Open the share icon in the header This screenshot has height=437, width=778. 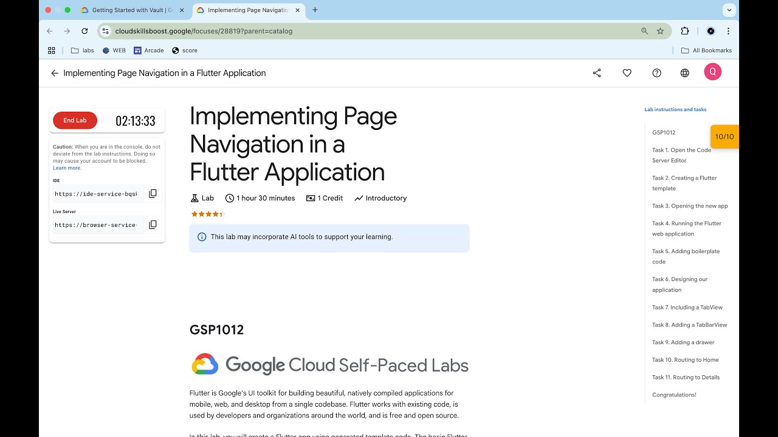597,73
